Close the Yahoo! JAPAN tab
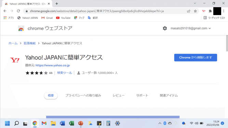 click(x=49, y=4)
